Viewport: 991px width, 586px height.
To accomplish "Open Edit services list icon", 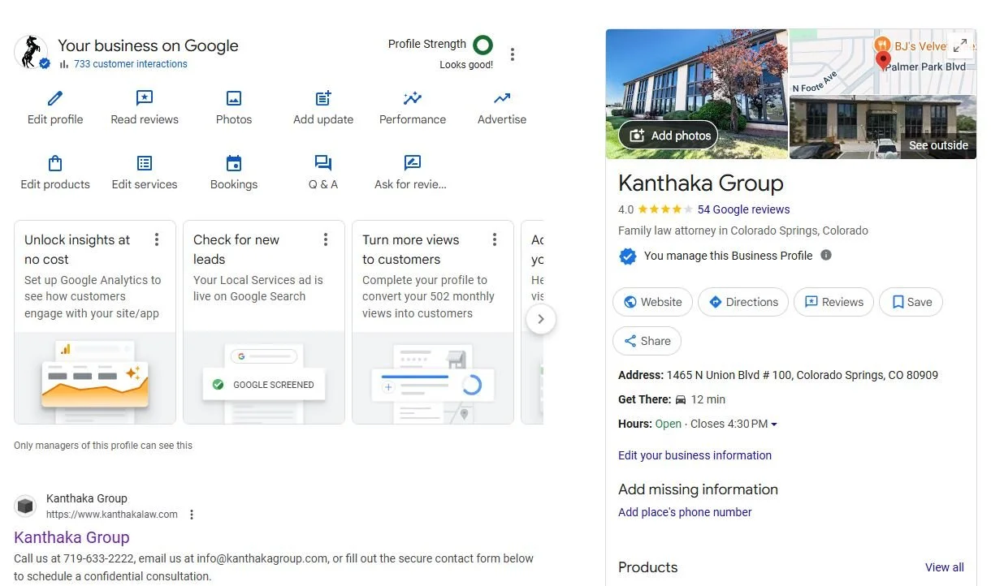I will (x=145, y=163).
